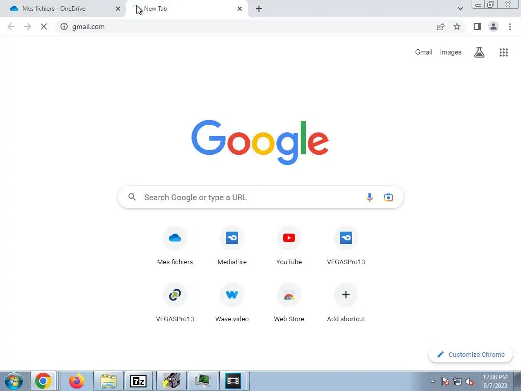
Task: Open Gmail link
Action: (423, 52)
